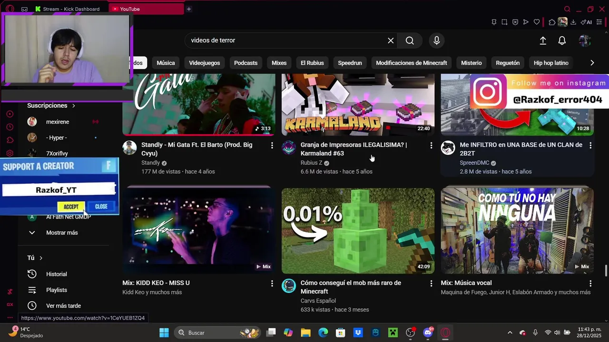Expand the Tú section
The image size is (609, 342).
point(35,258)
